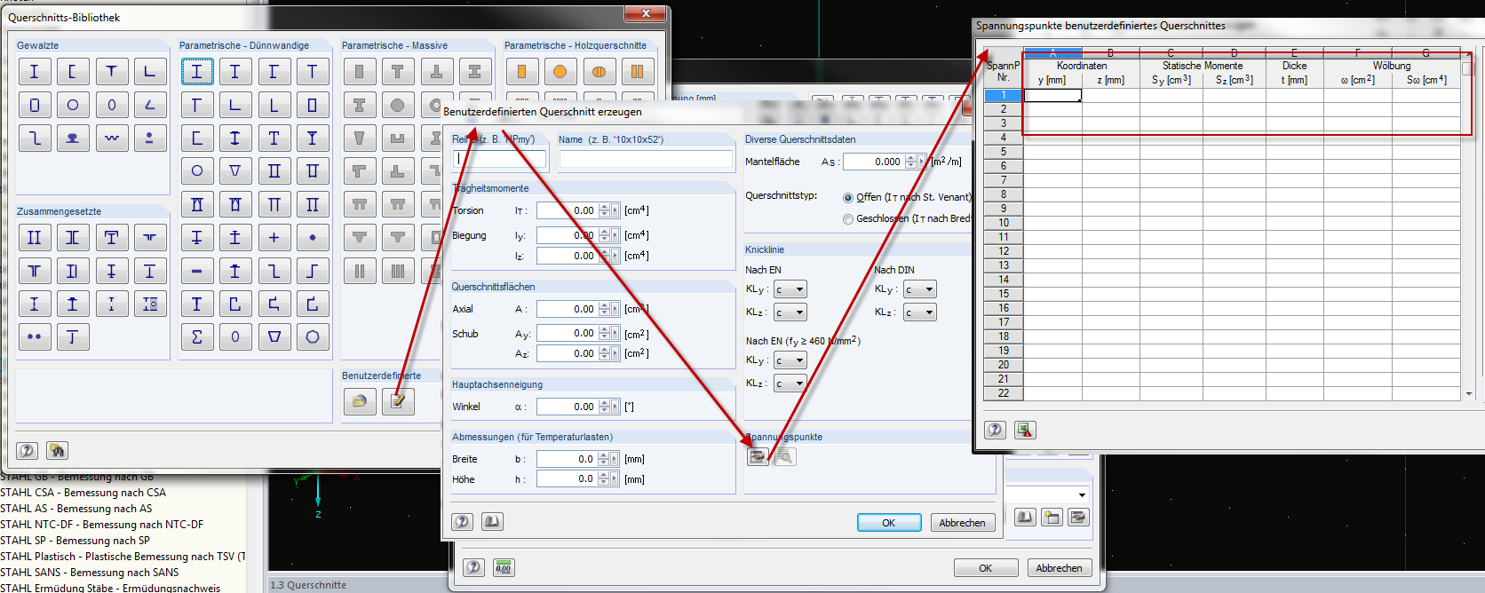The width and height of the screenshot is (1485, 593).
Task: Select Geschlossen cross-section type radio button
Action: pyautogui.click(x=848, y=219)
